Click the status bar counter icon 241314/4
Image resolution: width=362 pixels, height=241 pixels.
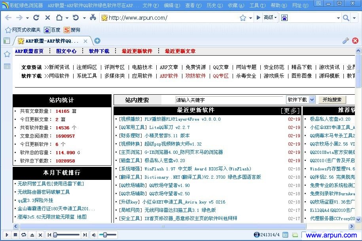[x=256, y=235]
